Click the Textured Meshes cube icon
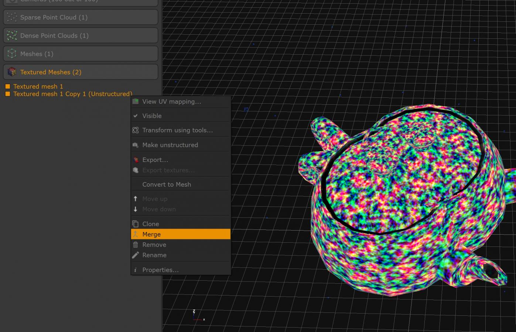The image size is (516, 332). [12, 72]
